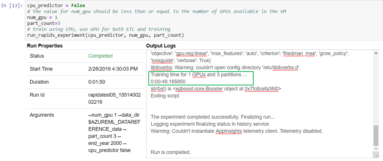Screen dimensions: 383x161
Task: Select the green Completed status value
Action: 101,56
